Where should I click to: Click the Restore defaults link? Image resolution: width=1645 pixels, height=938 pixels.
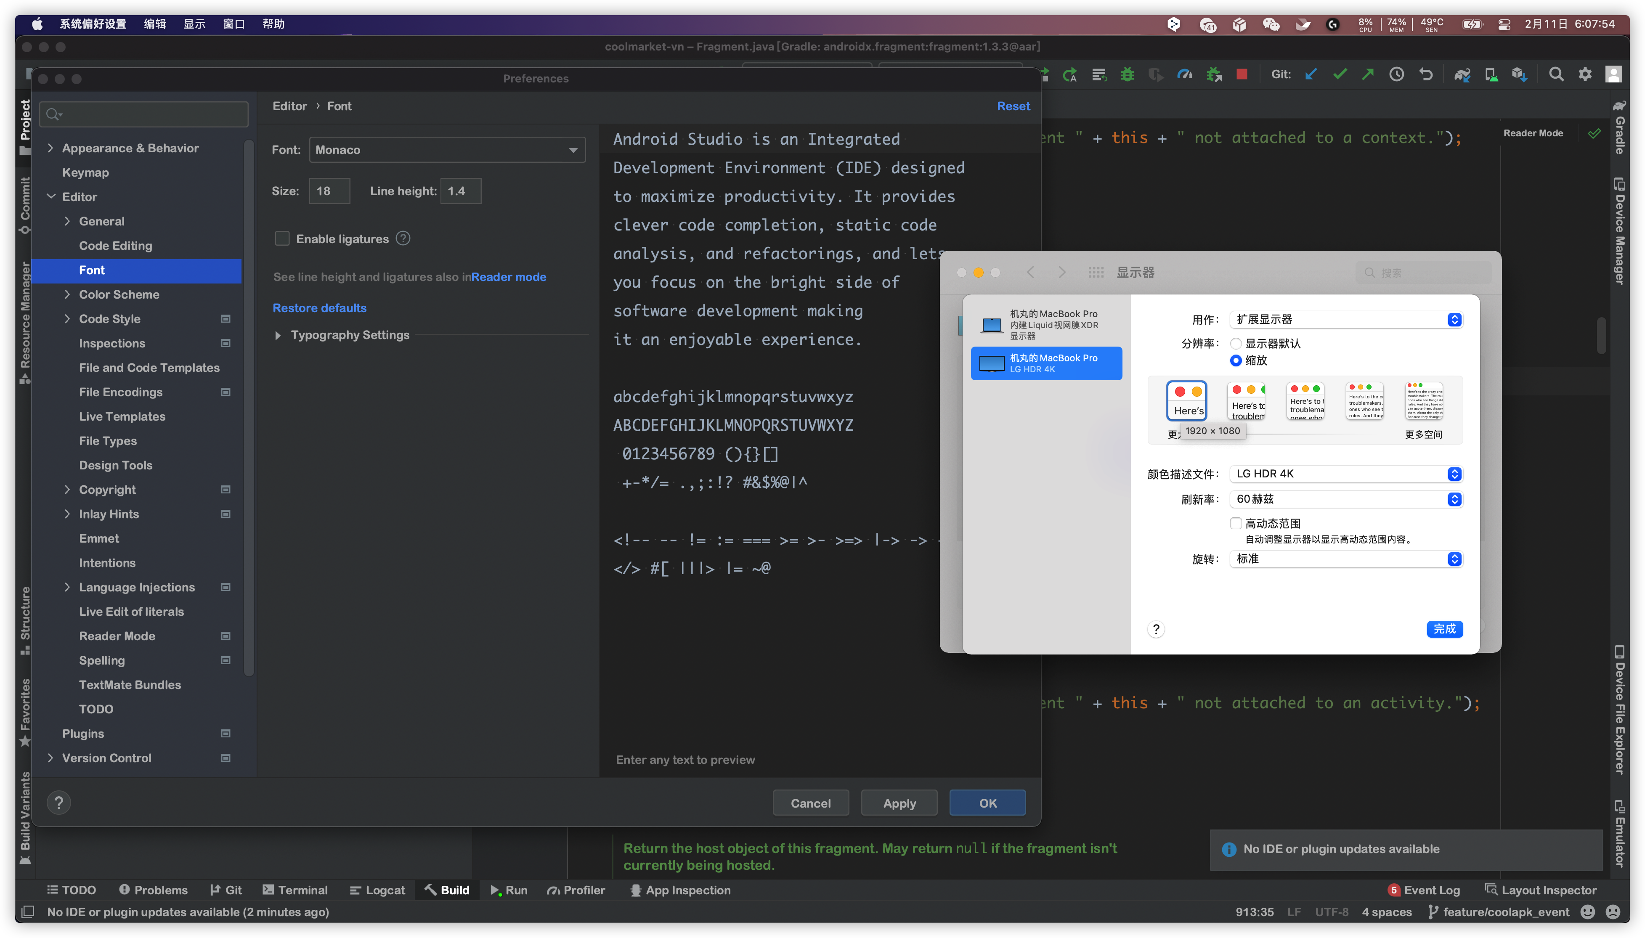(x=319, y=308)
